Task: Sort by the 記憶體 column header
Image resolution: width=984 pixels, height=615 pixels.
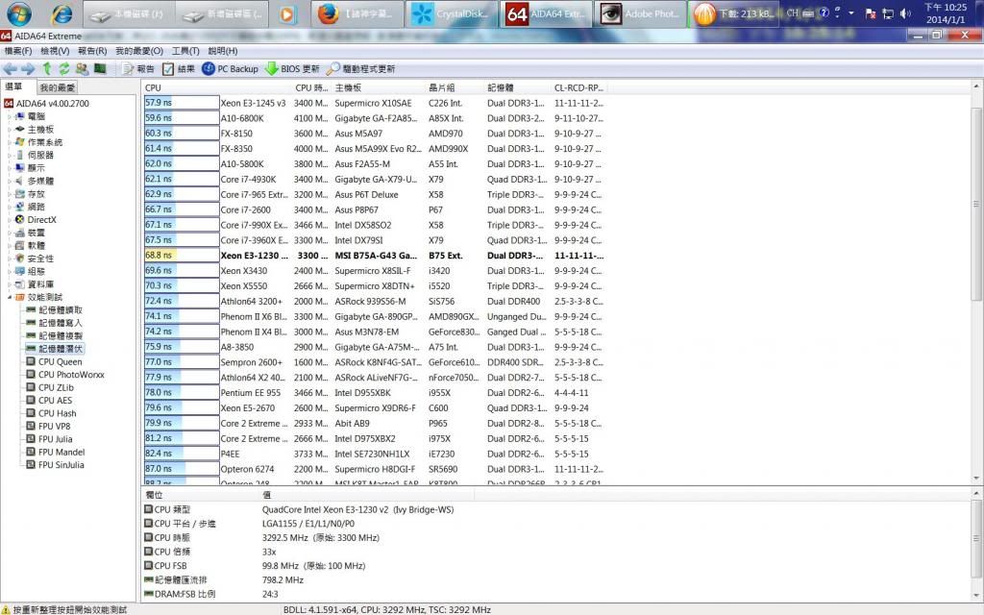Action: [x=518, y=87]
